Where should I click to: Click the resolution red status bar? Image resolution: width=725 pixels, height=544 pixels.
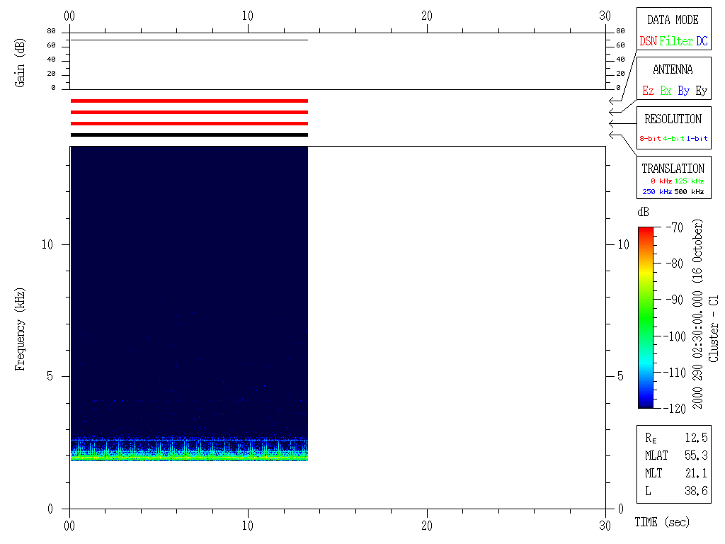coord(189,123)
